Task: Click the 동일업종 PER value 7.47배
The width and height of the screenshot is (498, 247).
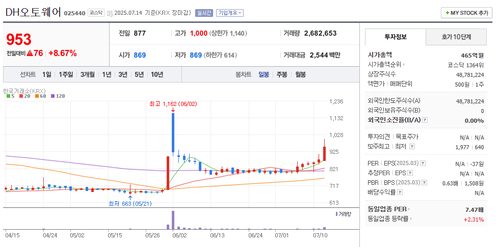Action: coord(474,209)
